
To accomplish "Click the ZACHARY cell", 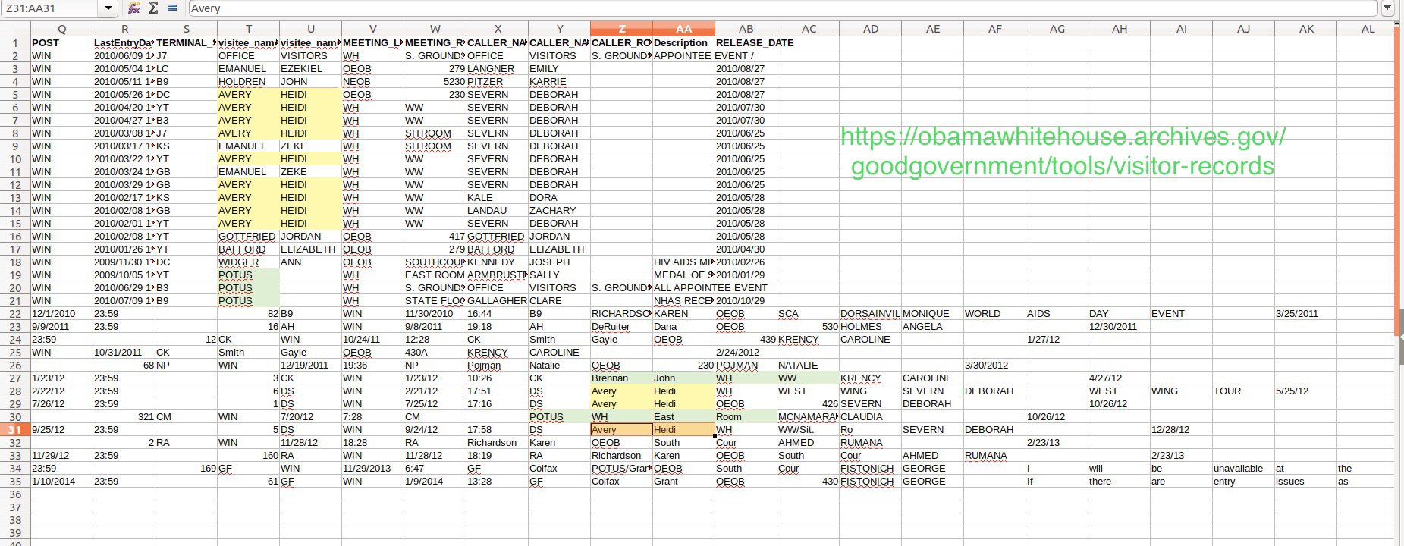I will (x=559, y=210).
